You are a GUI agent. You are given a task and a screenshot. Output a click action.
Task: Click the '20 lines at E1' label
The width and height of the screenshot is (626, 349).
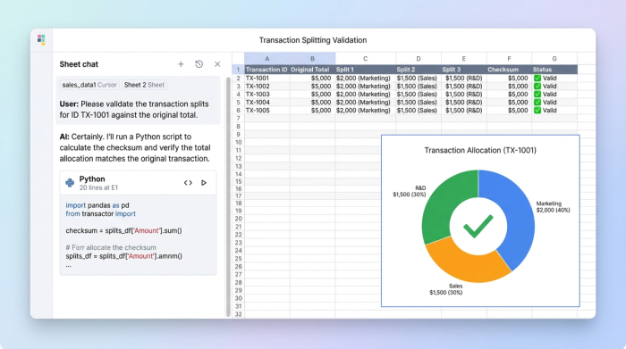[x=98, y=187]
